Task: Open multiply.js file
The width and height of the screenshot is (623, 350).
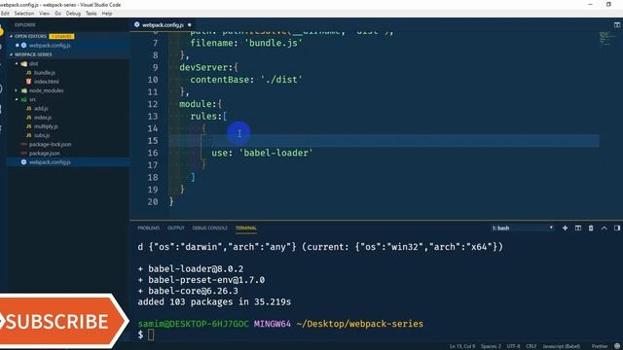Action: coord(46,126)
